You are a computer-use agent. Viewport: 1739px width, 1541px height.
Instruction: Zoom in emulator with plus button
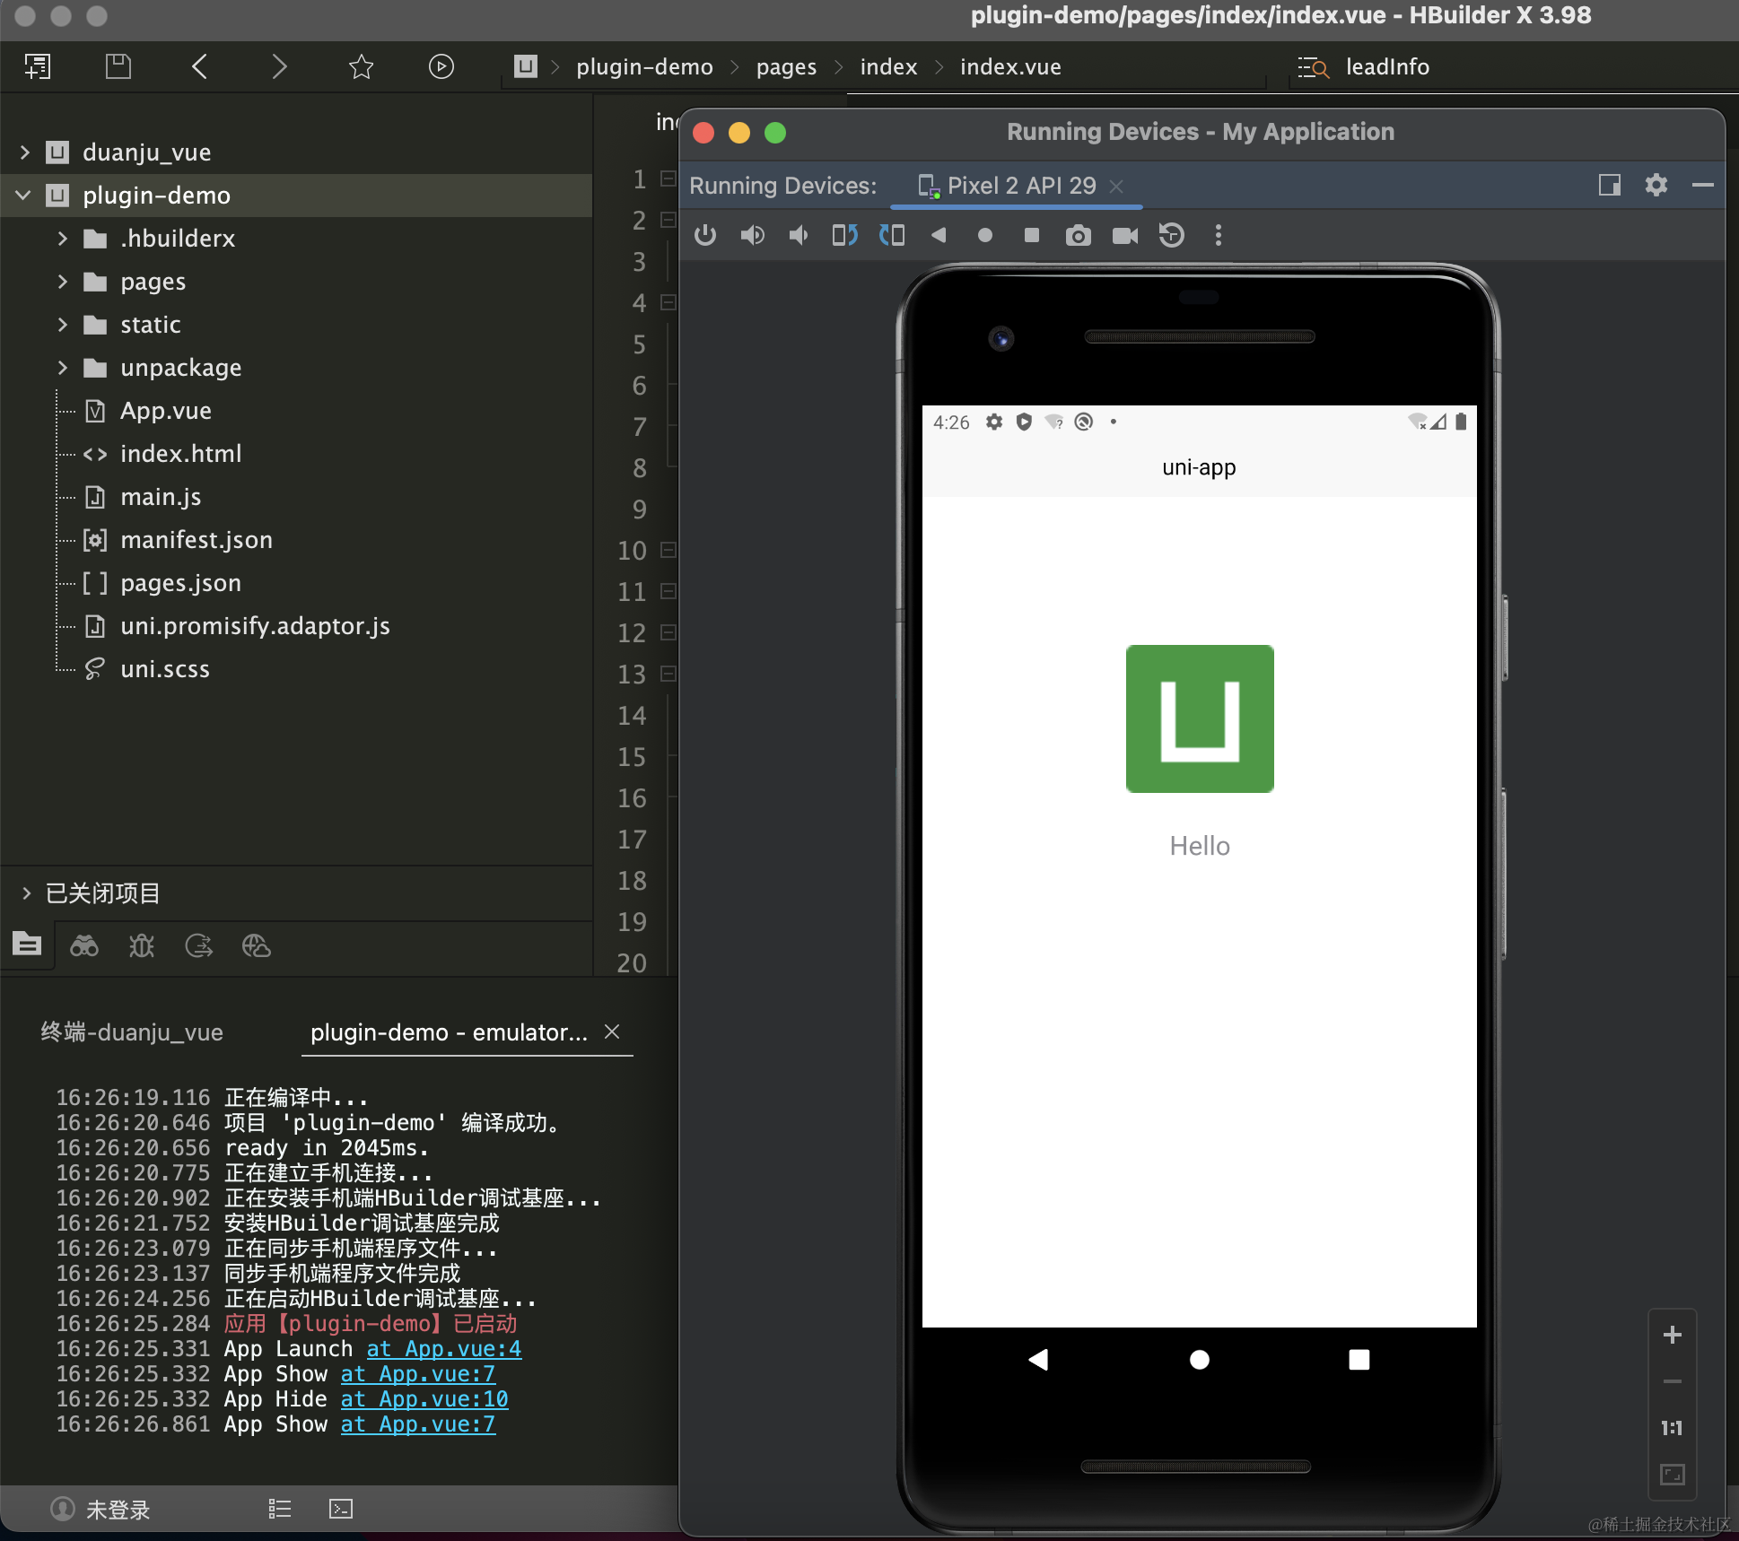coord(1672,1335)
